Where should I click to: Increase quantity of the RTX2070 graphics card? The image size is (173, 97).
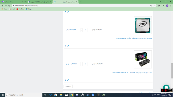tap(82, 63)
